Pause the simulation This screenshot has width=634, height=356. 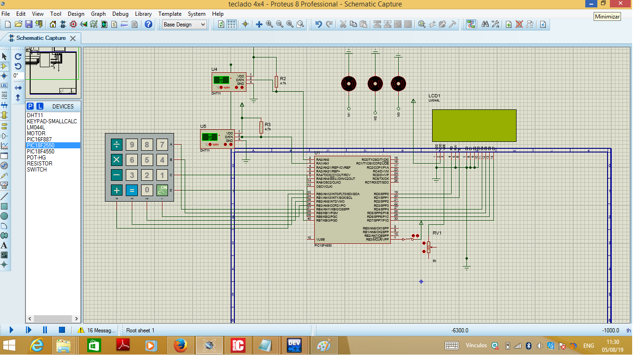45,330
